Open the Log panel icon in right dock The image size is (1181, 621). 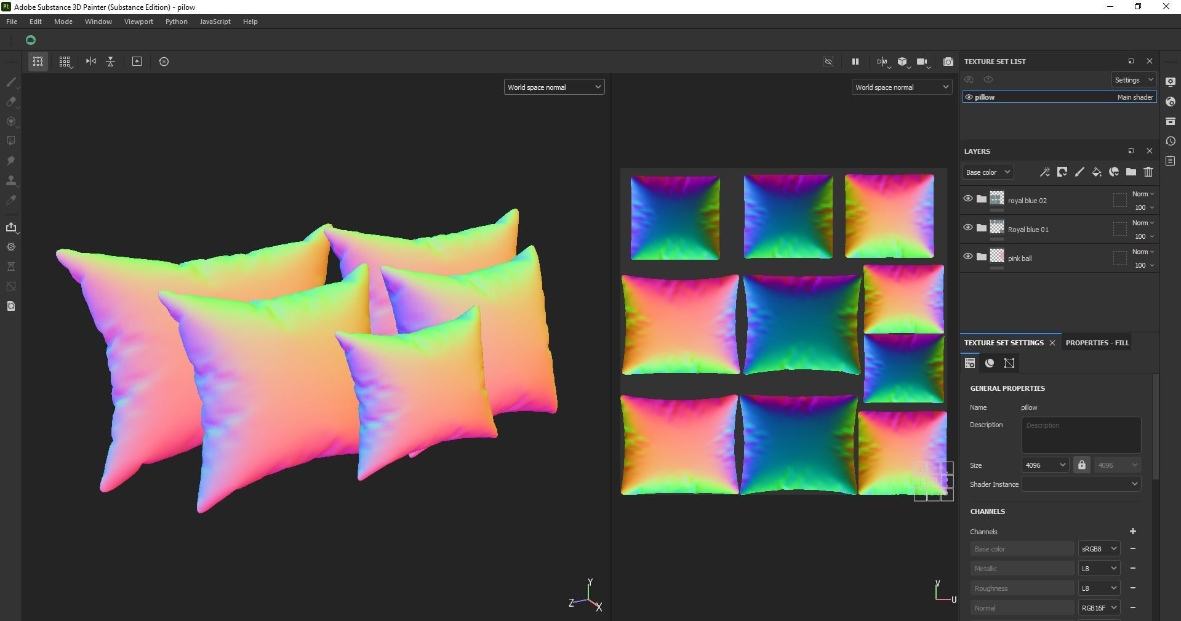pyautogui.click(x=1171, y=161)
